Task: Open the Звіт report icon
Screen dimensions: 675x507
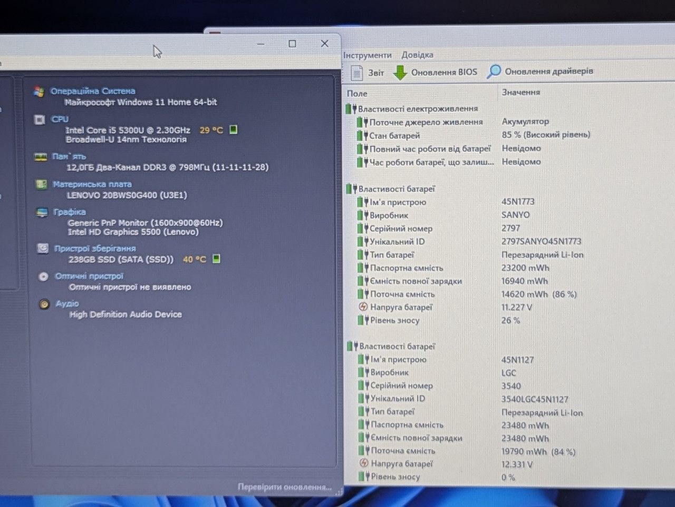Action: click(357, 73)
